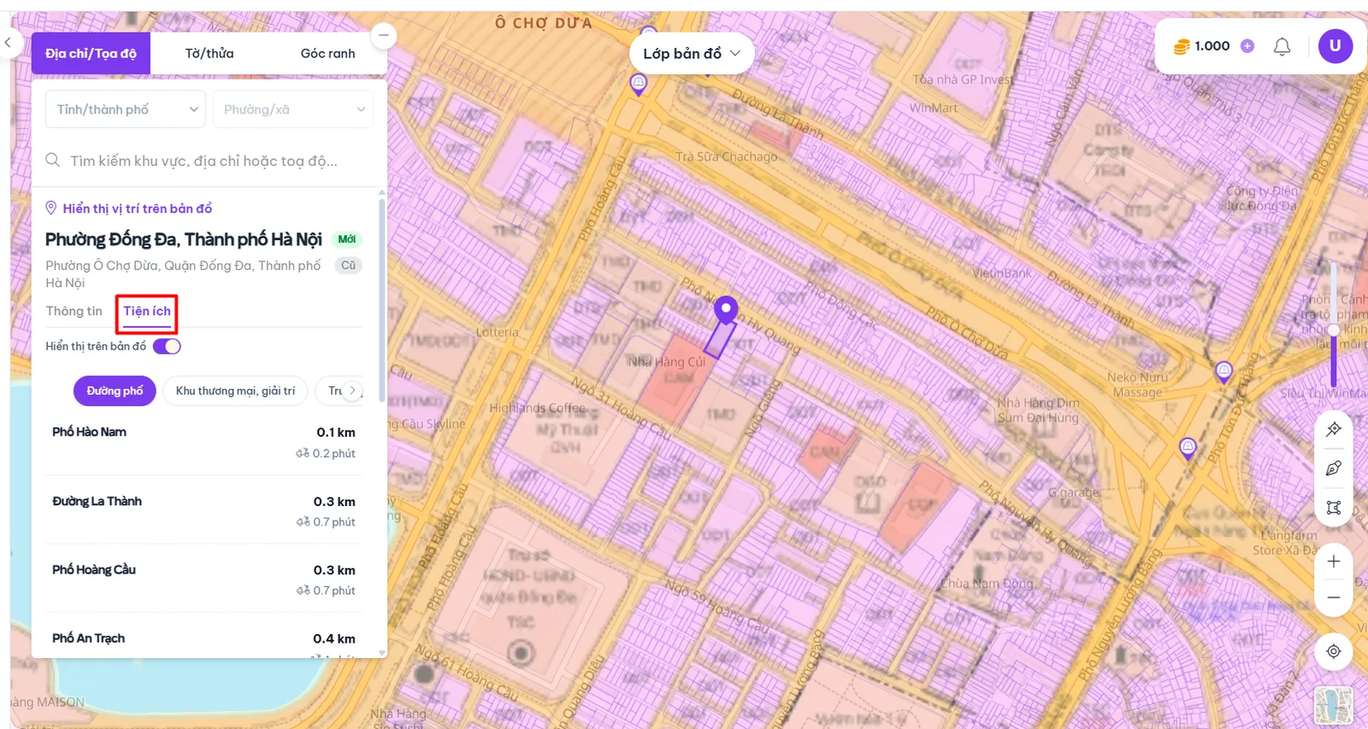Collapse the sidebar with the back chevron
The image size is (1368, 729).
(x=8, y=42)
